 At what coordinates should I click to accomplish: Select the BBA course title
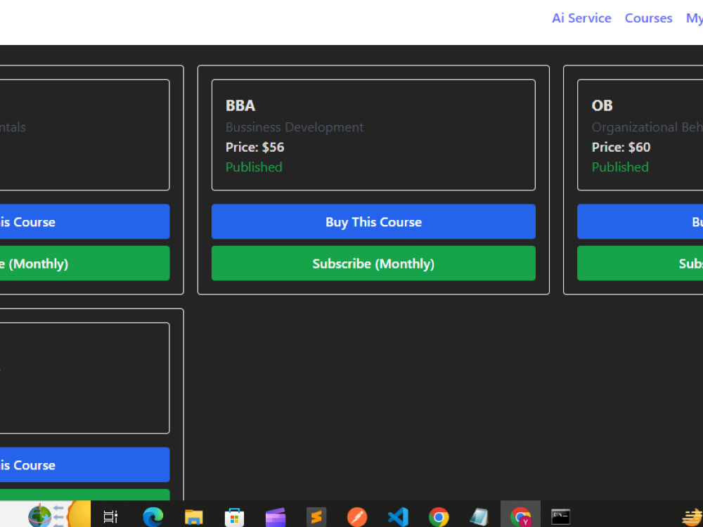coord(240,105)
